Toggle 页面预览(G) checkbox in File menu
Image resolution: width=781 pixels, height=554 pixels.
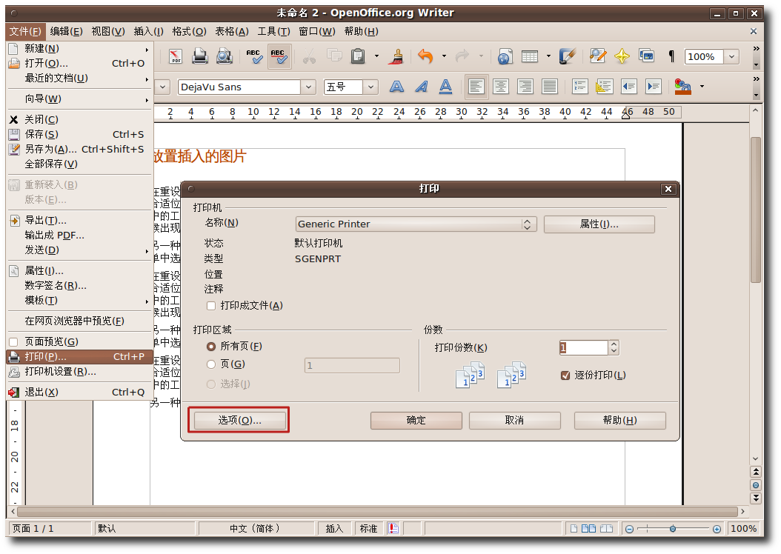[x=13, y=342]
